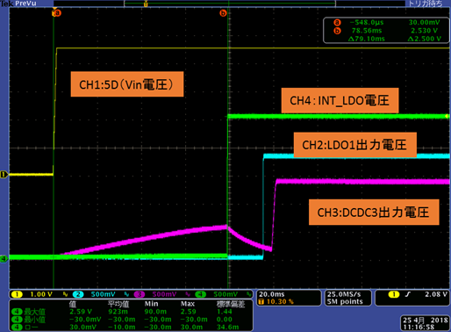Viewport: 451px width, 332px height.
Task: Click the channel 3 magenta badge
Action: (140, 294)
